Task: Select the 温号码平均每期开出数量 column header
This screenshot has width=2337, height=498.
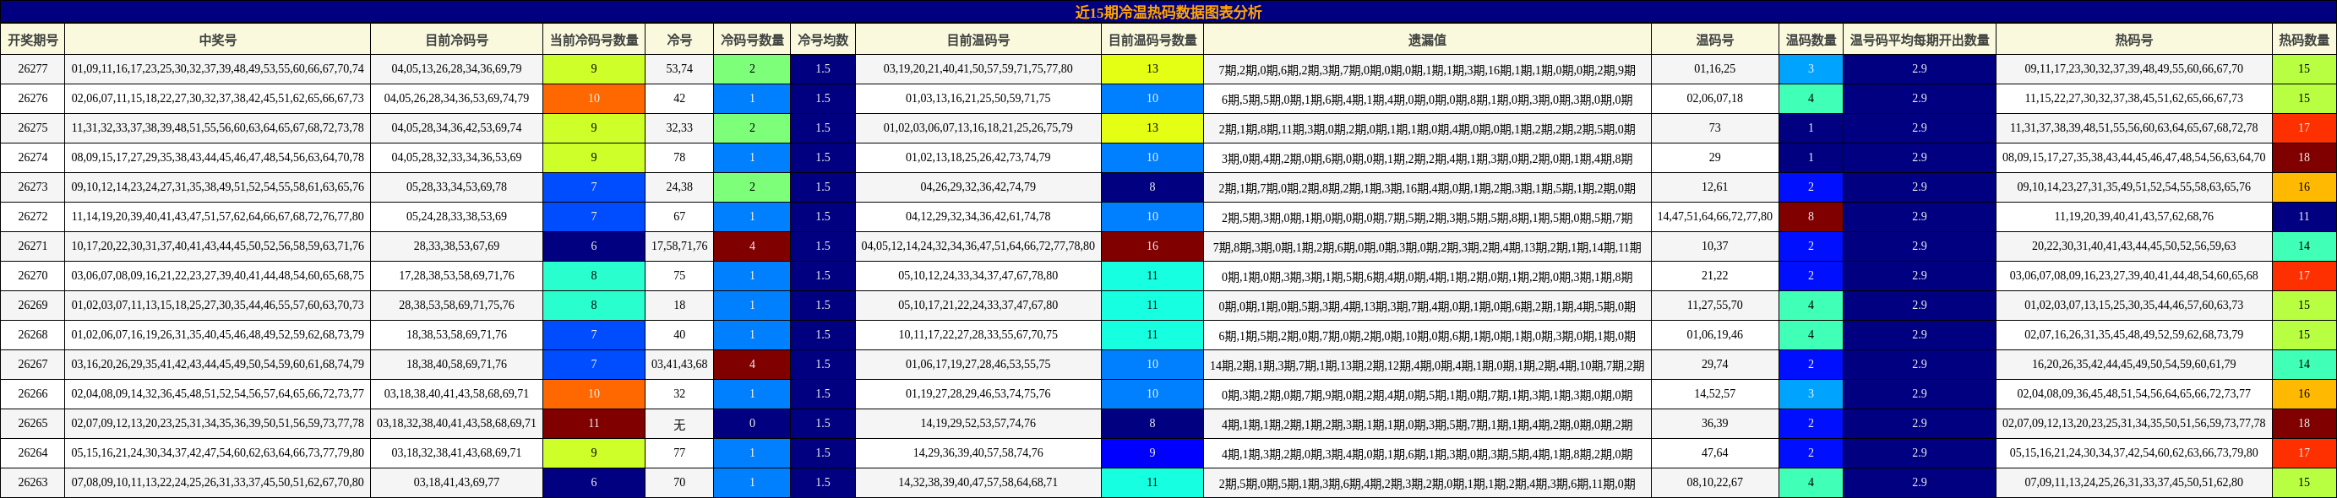Action: click(x=1920, y=40)
